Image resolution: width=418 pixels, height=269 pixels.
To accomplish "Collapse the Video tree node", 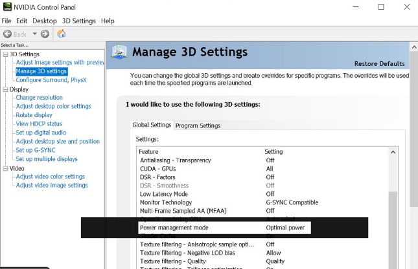I will (x=5, y=168).
